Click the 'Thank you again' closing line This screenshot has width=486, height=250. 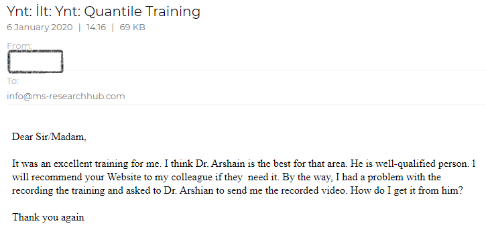48,217
